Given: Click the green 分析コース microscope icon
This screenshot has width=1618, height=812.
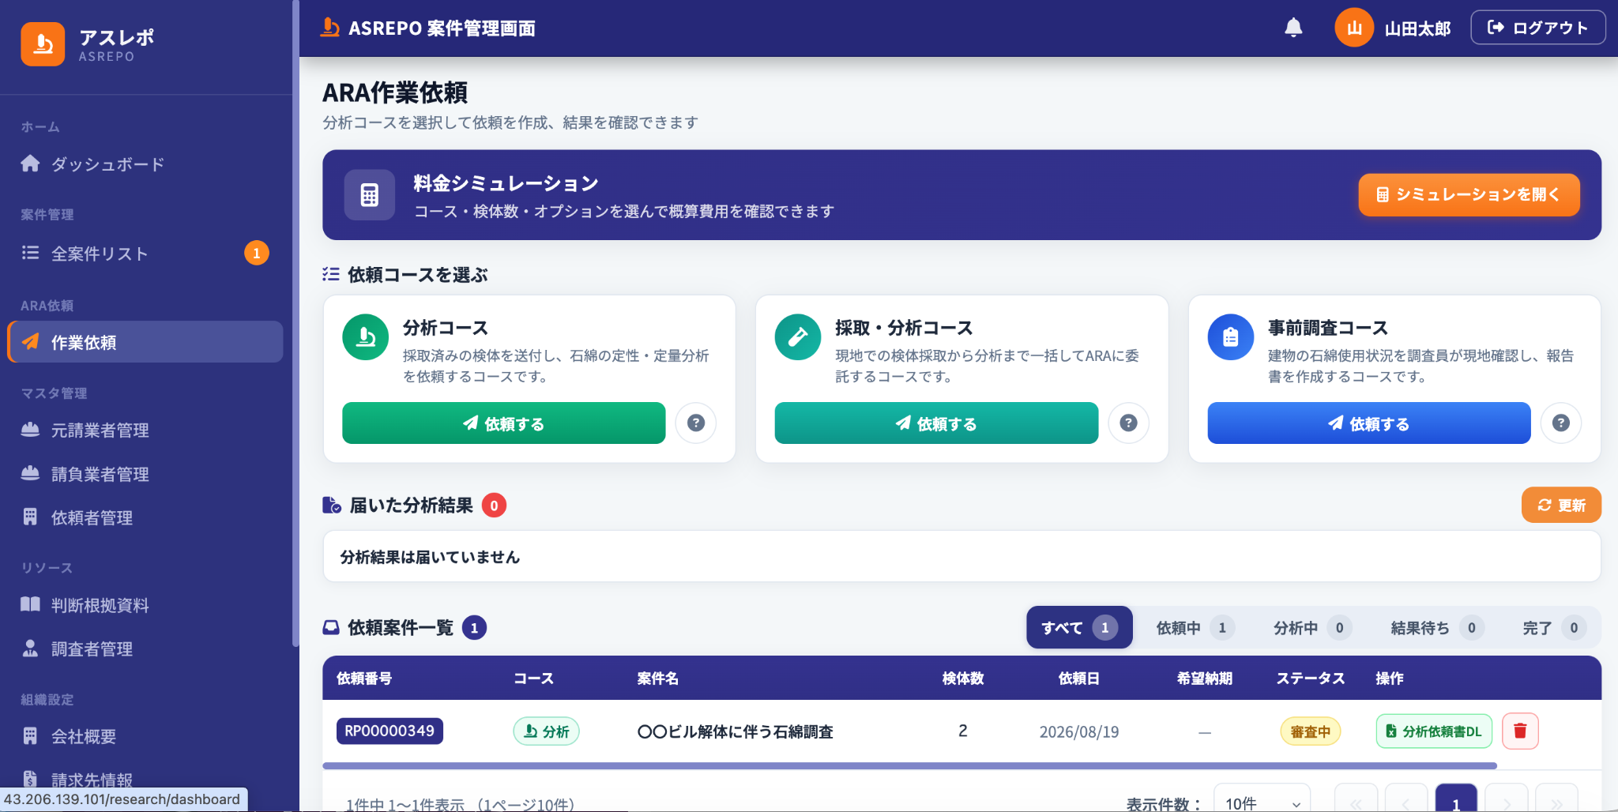Looking at the screenshot, I should click(365, 337).
